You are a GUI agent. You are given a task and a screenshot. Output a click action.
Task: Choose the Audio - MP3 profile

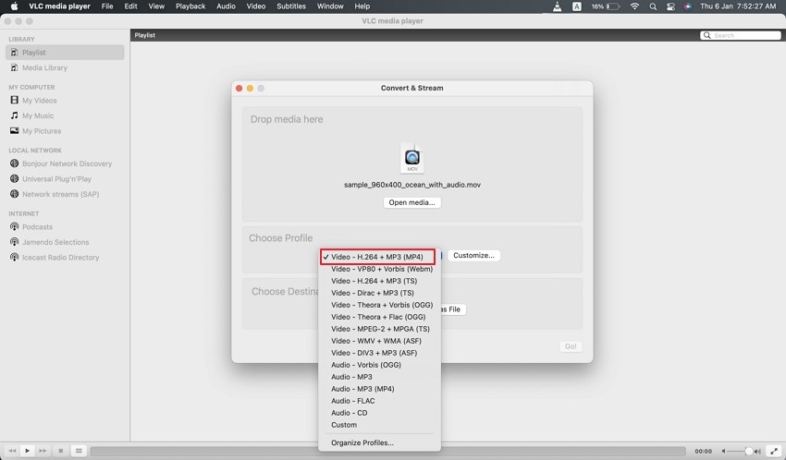click(380, 377)
